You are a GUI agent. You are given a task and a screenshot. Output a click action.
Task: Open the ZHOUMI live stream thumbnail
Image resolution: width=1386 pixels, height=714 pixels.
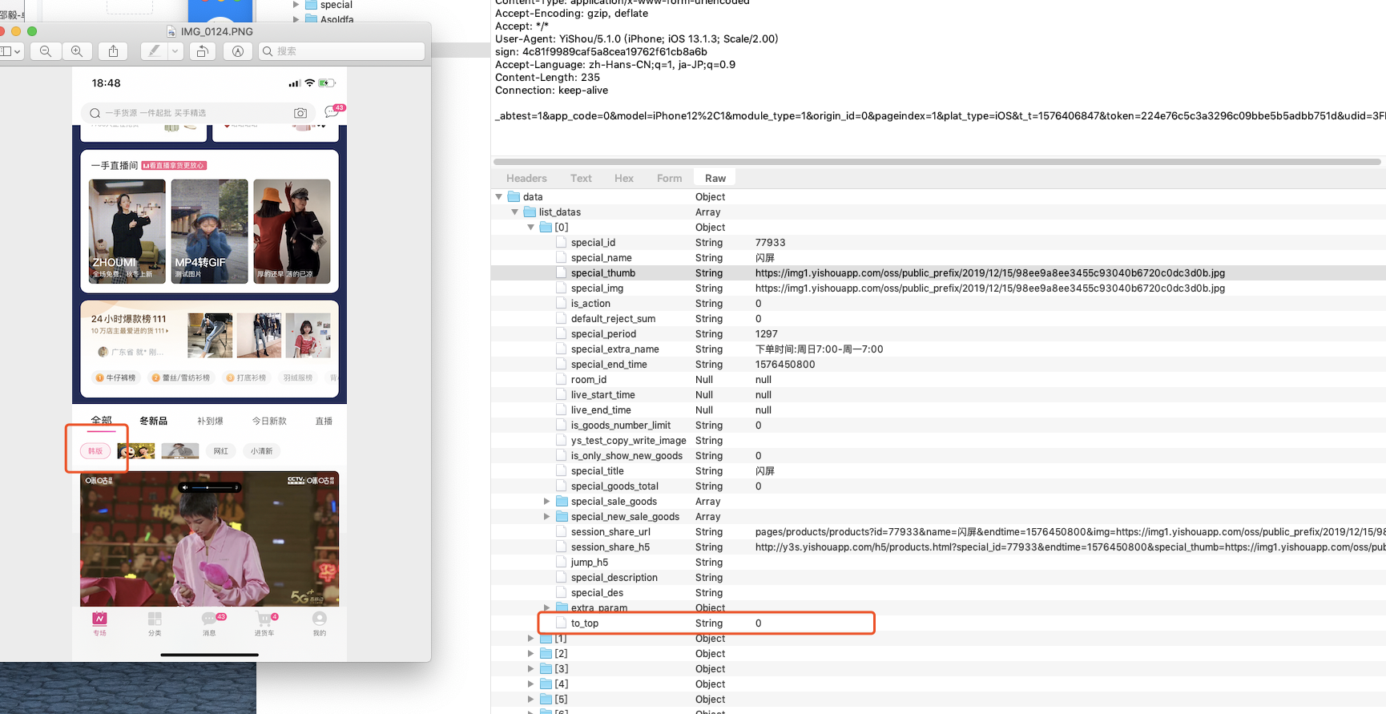(x=127, y=231)
